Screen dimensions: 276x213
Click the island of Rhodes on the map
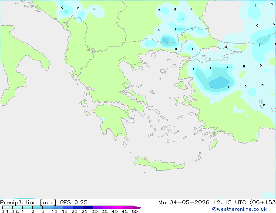[213, 144]
